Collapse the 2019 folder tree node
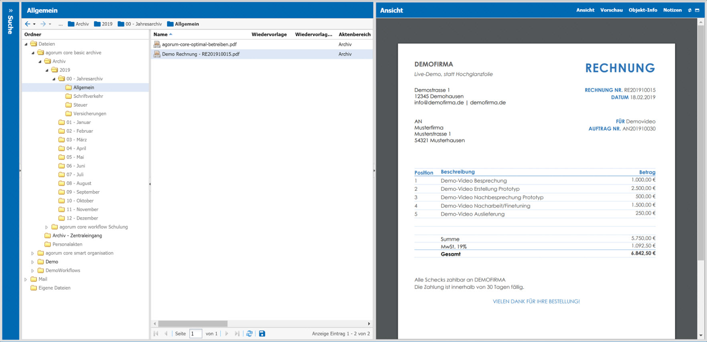 click(47, 70)
